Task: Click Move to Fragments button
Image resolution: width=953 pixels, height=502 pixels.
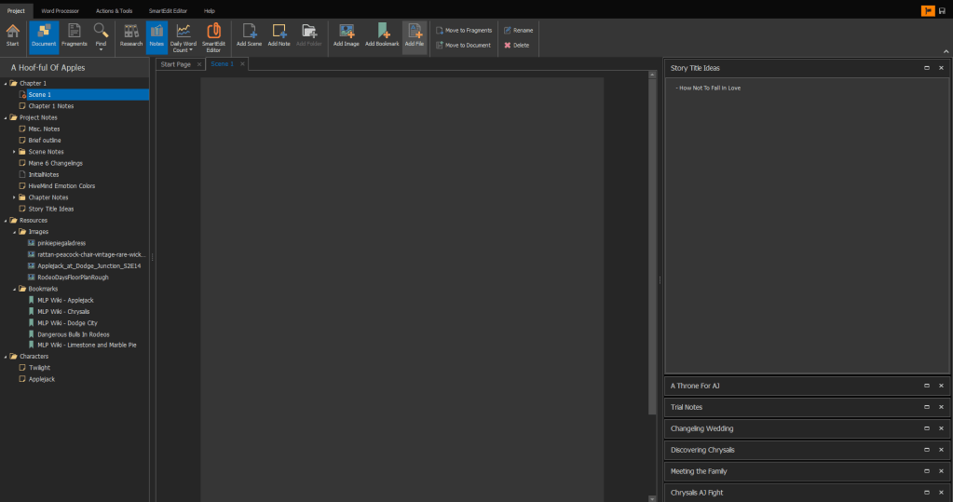Action: 463,31
